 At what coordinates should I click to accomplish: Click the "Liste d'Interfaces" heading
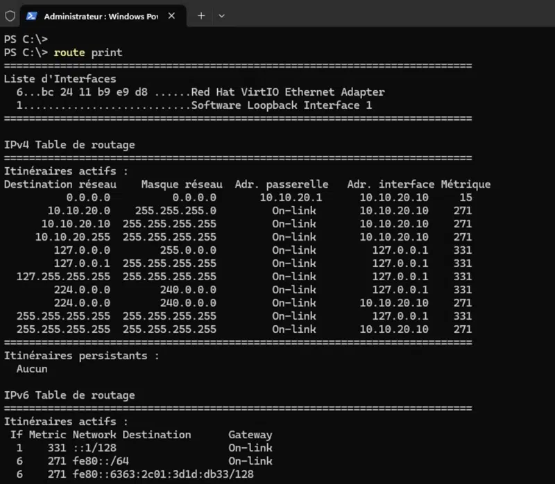(60, 79)
